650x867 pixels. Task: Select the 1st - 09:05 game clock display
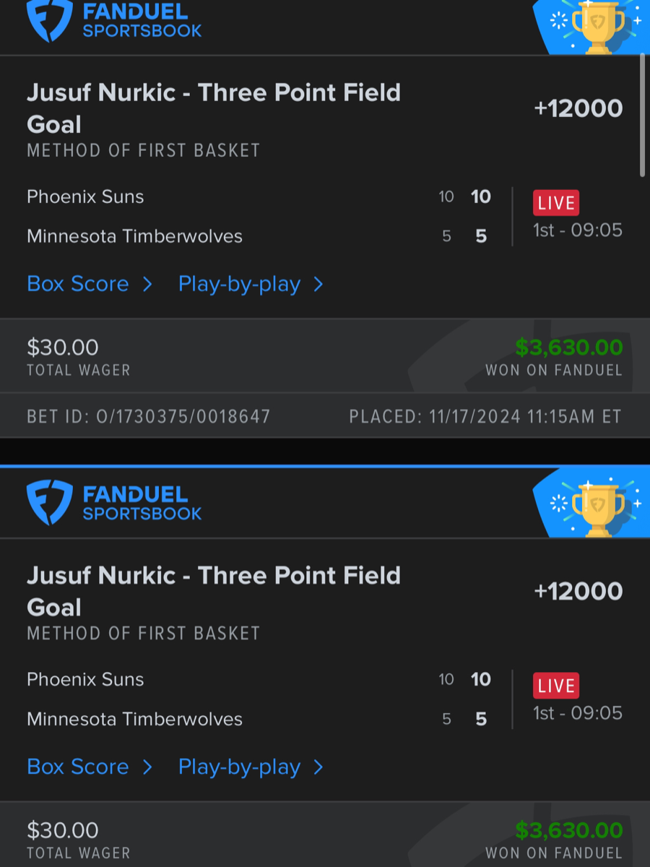click(x=577, y=230)
